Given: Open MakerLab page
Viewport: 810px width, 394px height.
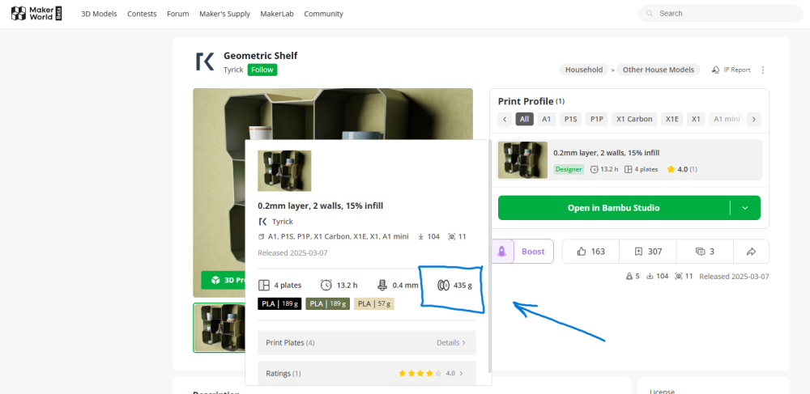Looking at the screenshot, I should pos(277,14).
